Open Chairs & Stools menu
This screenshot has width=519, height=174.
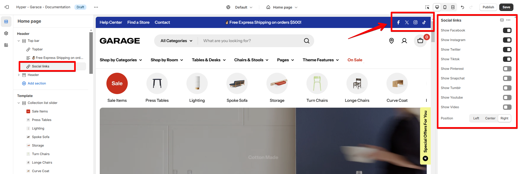point(251,60)
